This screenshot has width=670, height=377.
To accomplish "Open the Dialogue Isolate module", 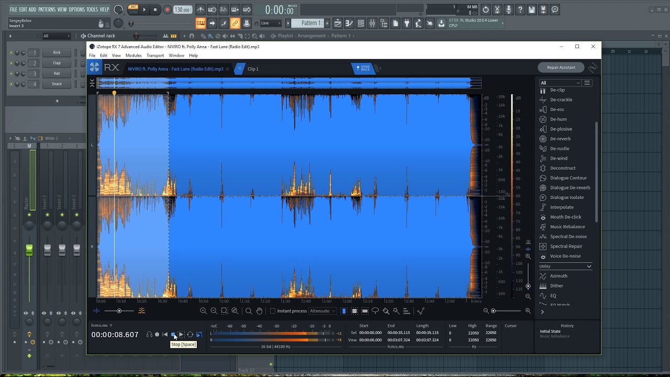I will (566, 197).
